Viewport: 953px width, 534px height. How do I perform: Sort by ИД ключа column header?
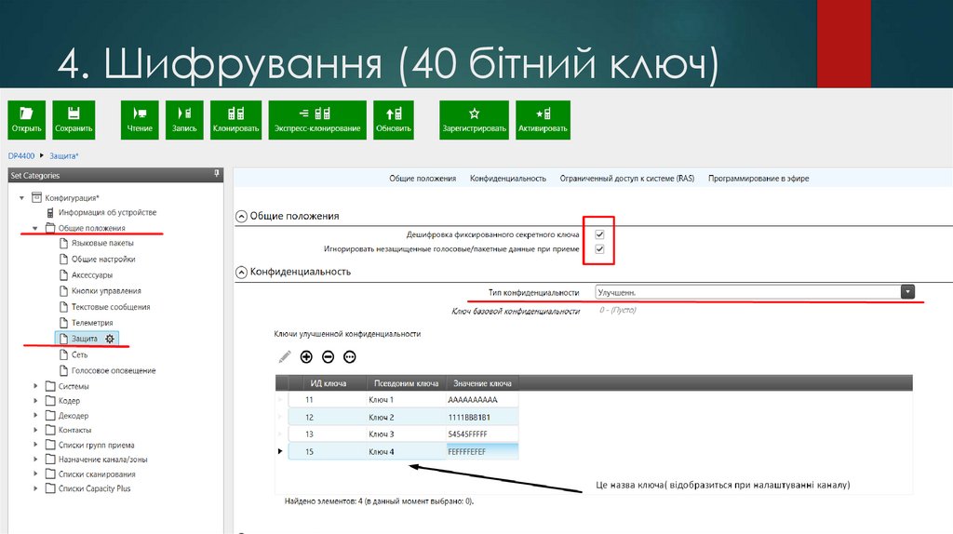tap(329, 383)
